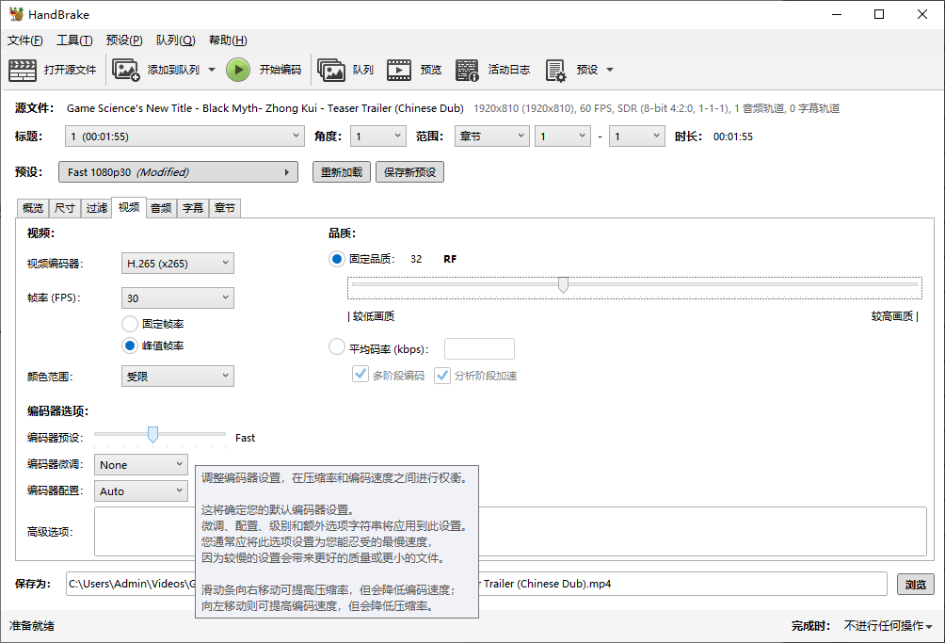Click the Open Source clapperboard icon
This screenshot has height=643, width=945.
(23, 70)
